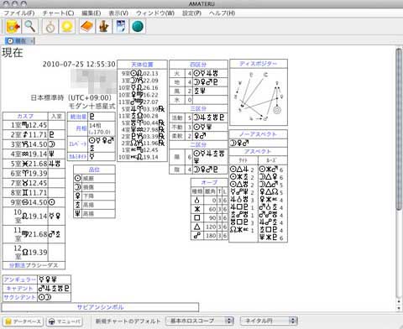
Task: Click the 1室 12.45 cusp row
Action: point(34,125)
